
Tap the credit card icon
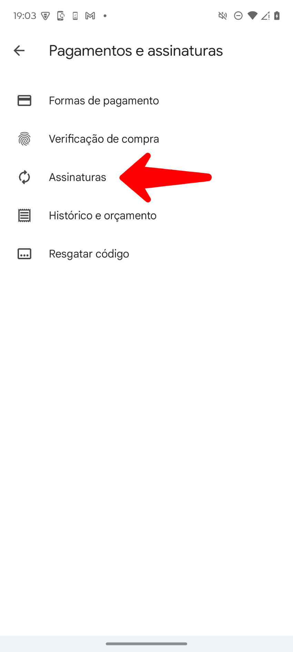click(24, 100)
